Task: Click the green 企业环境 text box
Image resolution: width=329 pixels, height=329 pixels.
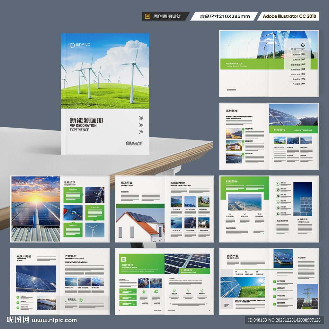Action: click(x=95, y=213)
